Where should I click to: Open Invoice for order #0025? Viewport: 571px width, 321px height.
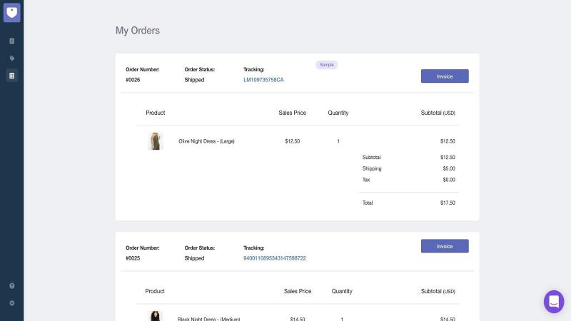[x=445, y=246]
